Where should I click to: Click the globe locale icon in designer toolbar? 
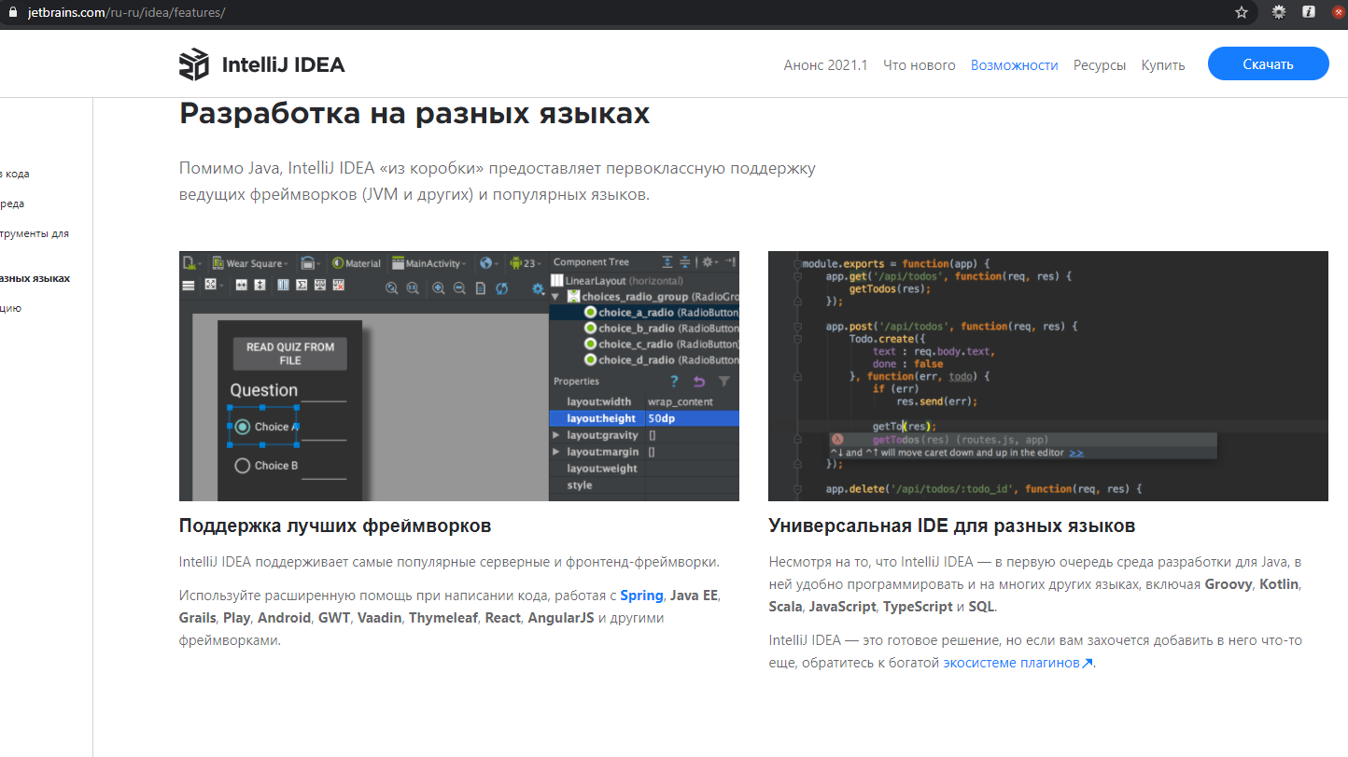pyautogui.click(x=485, y=263)
